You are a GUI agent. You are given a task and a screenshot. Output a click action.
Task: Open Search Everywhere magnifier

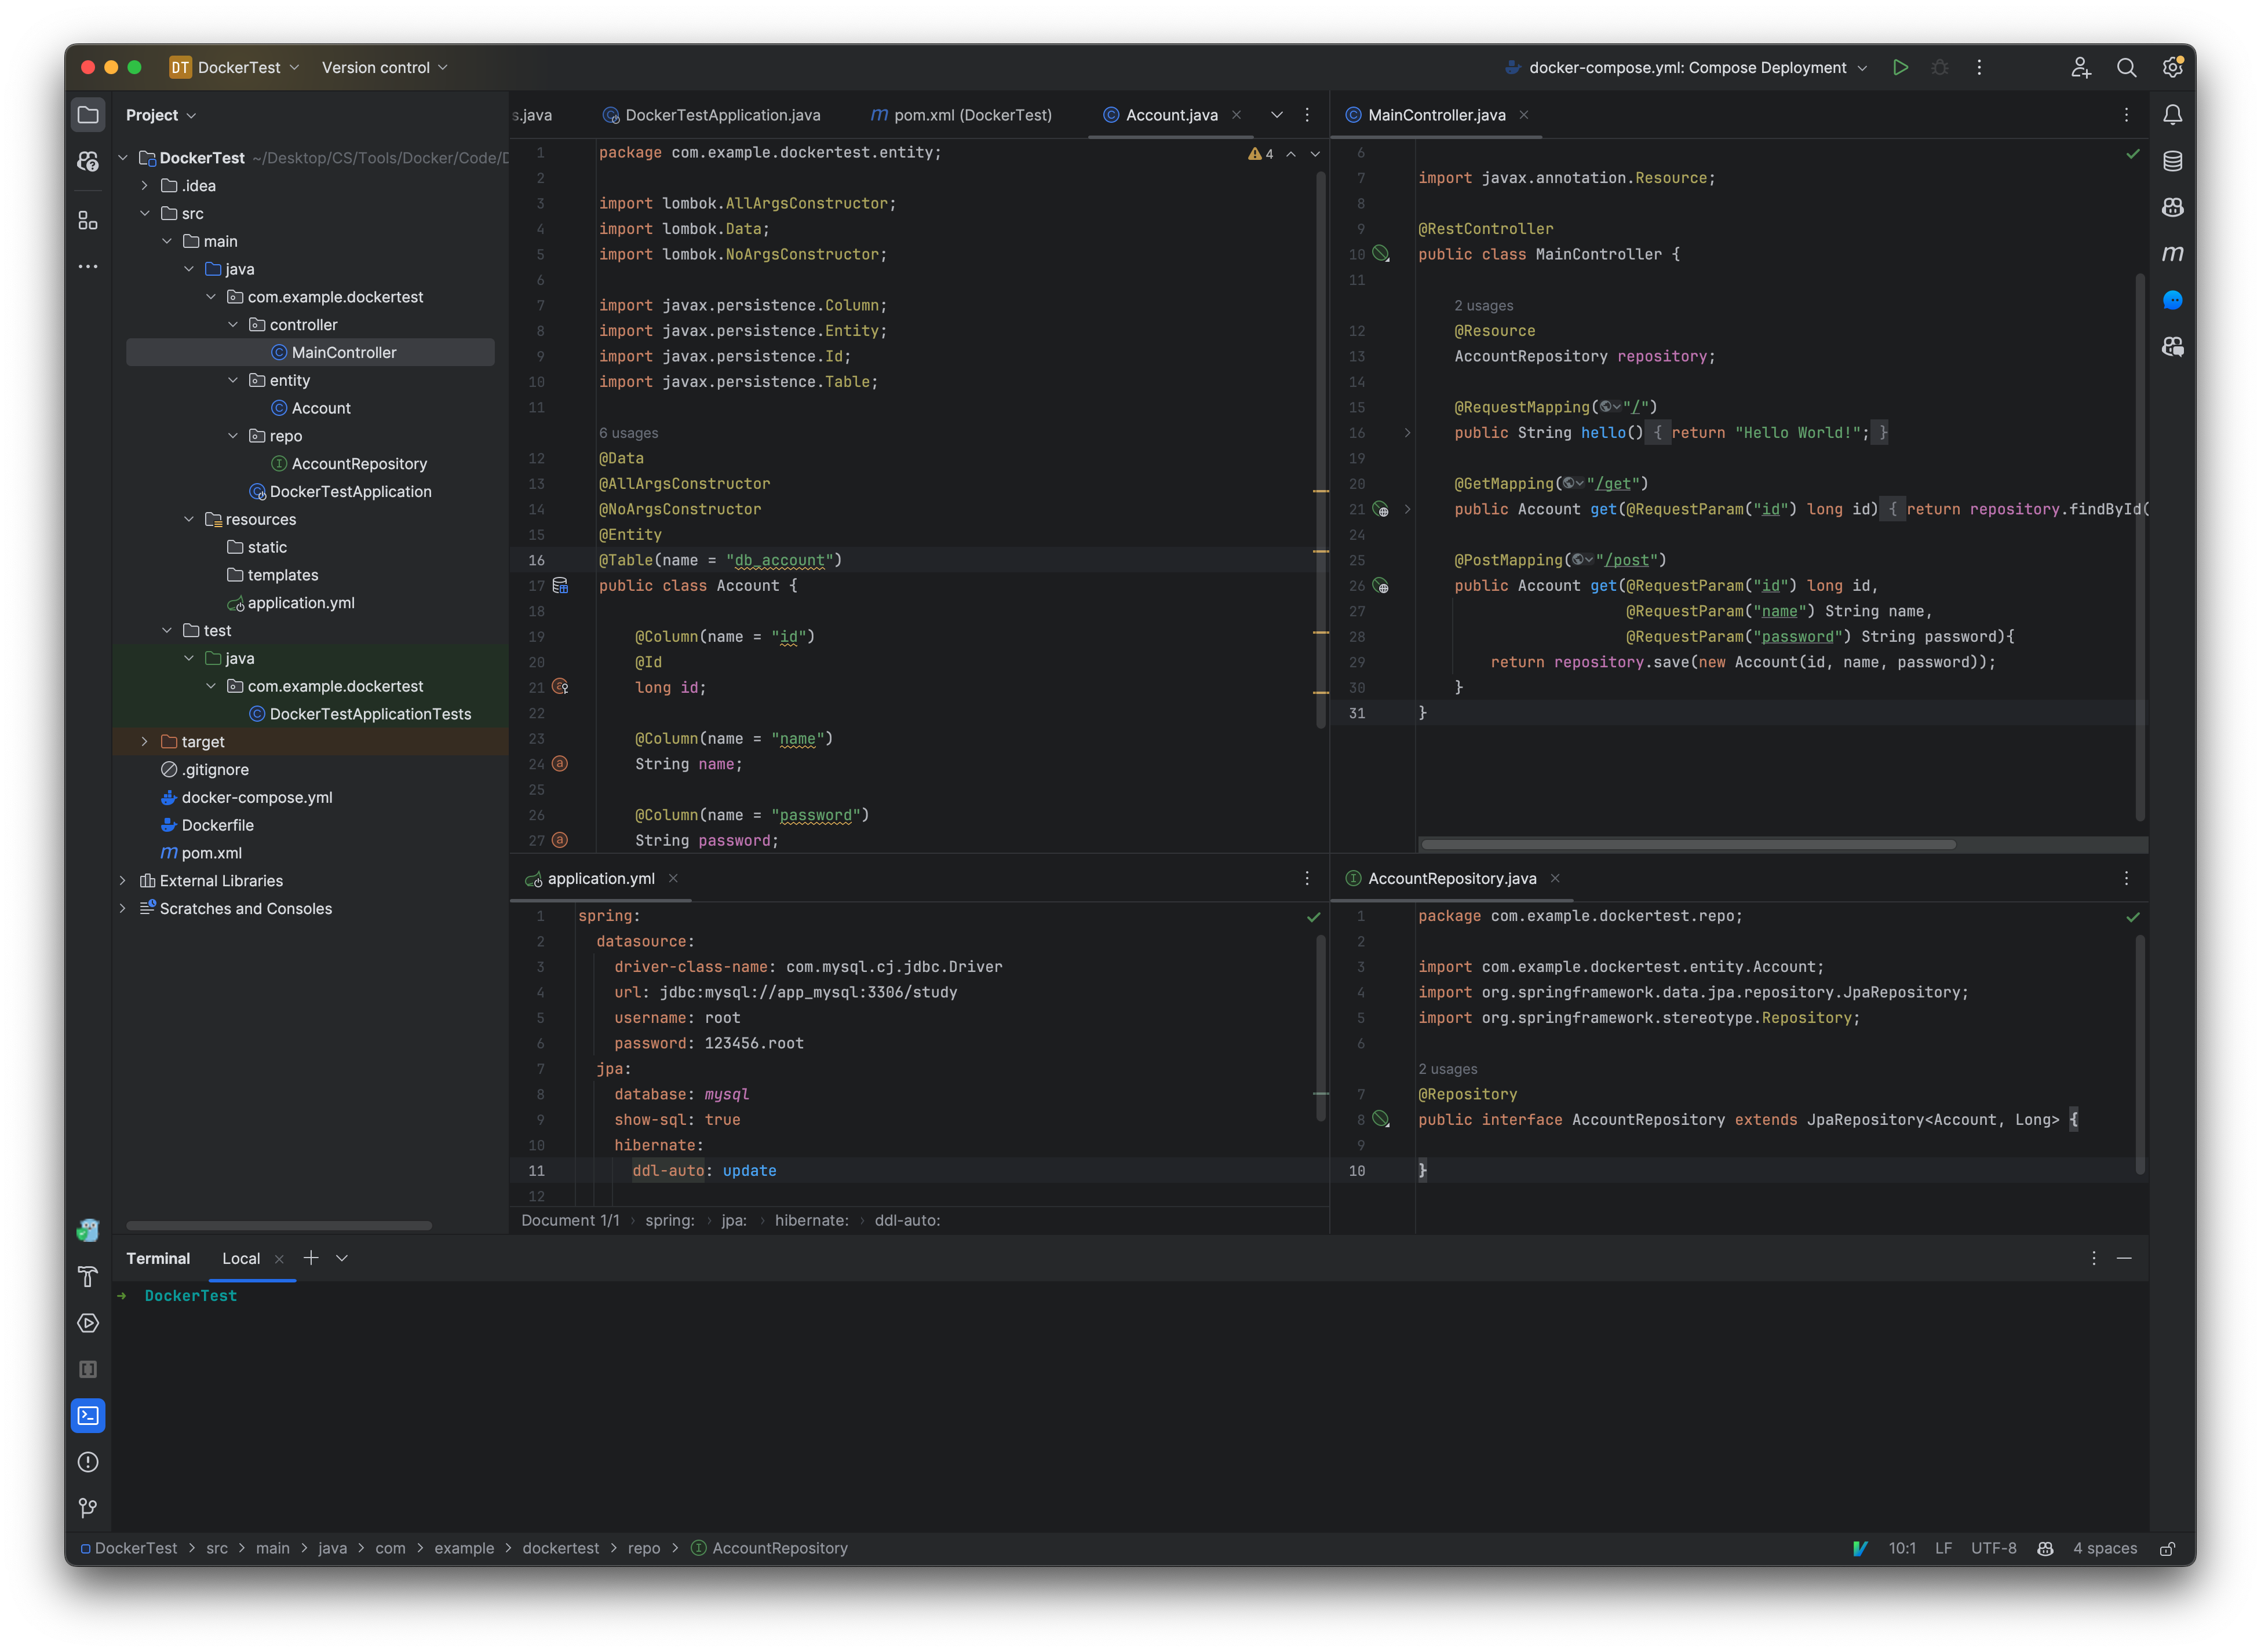[2126, 67]
